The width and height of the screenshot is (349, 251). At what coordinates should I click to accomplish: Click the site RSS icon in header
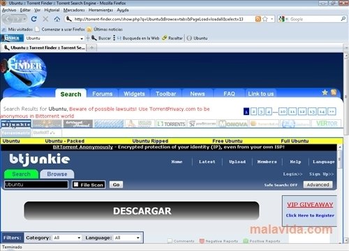point(334,92)
